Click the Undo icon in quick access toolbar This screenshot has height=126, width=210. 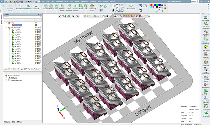[29, 2]
